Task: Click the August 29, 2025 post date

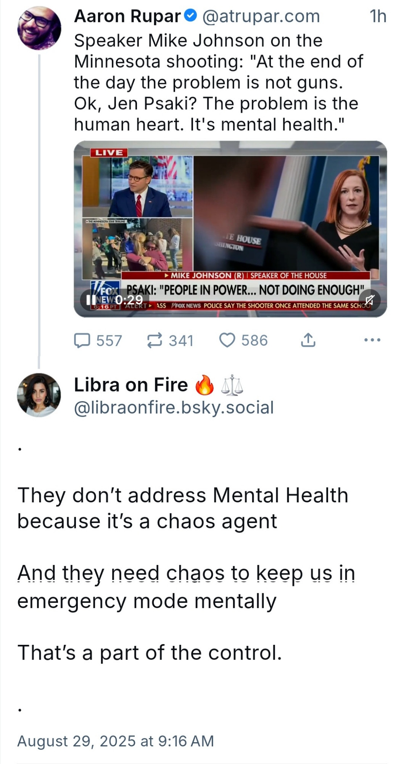Action: point(116,741)
